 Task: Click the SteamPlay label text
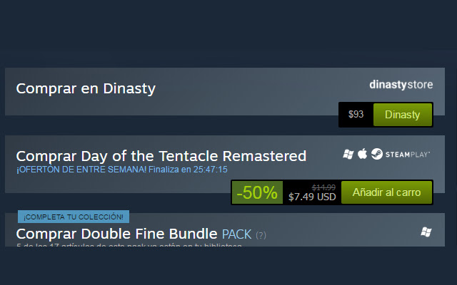point(408,155)
